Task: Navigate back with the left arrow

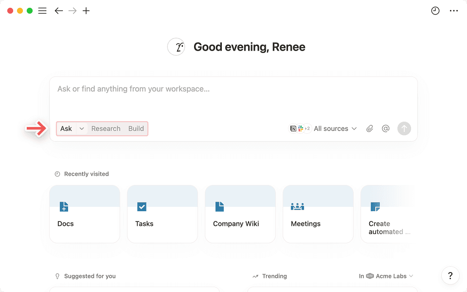Action: (58, 10)
